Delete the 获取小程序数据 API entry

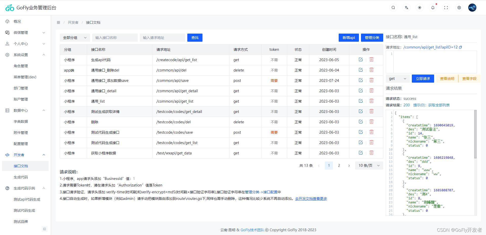(x=371, y=153)
